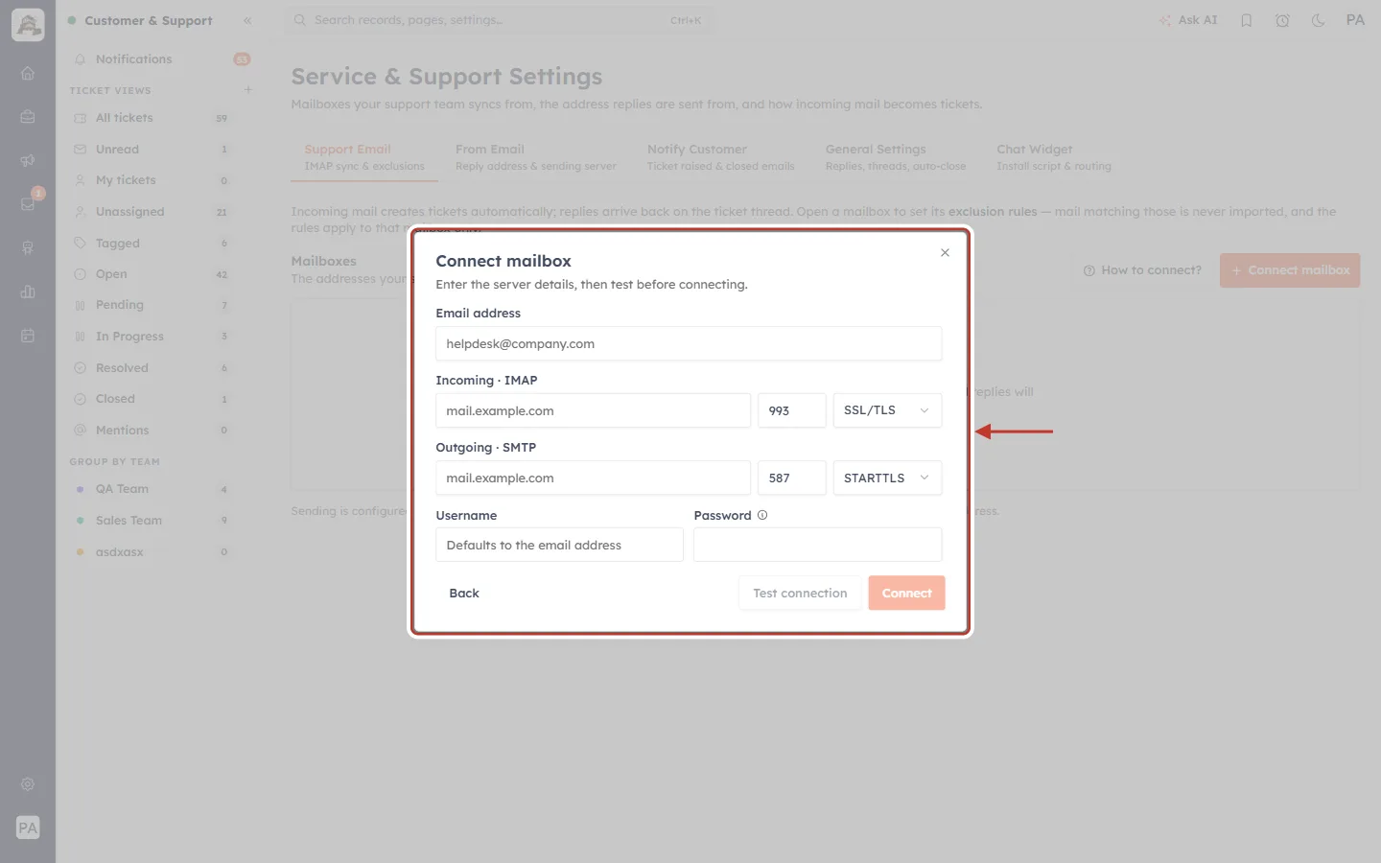Open the calendar icon in left rail
Image resolution: width=1381 pixels, height=863 pixels.
tap(28, 336)
